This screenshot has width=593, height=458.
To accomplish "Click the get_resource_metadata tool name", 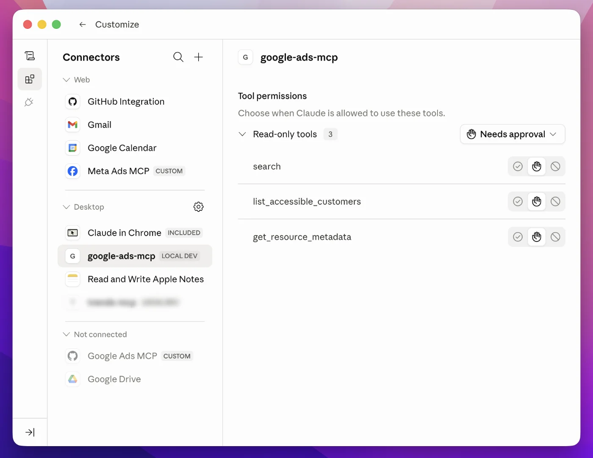I will (x=302, y=237).
